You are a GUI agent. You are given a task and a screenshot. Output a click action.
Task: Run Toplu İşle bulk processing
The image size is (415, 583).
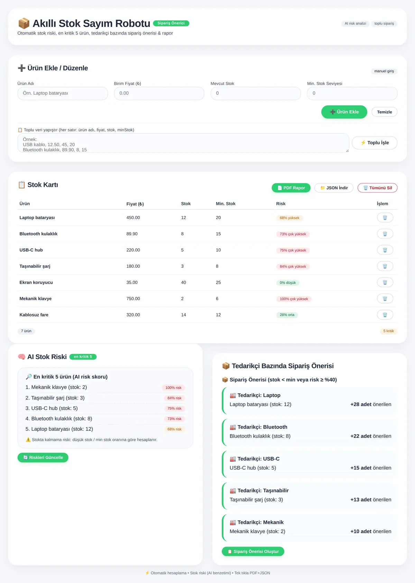pos(375,143)
